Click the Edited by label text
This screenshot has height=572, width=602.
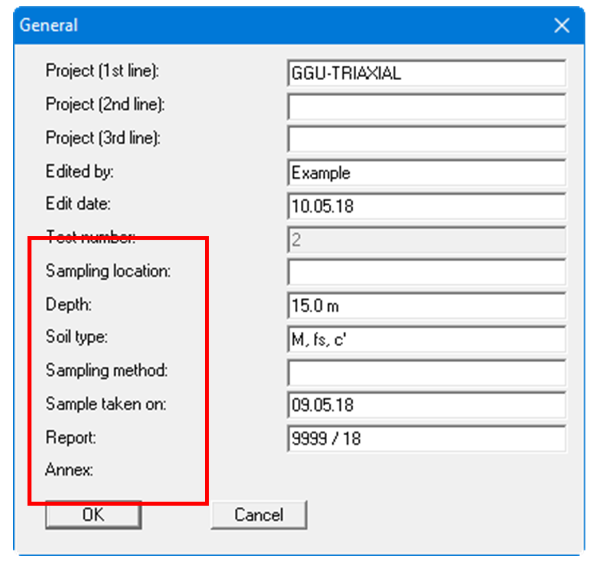click(x=79, y=171)
